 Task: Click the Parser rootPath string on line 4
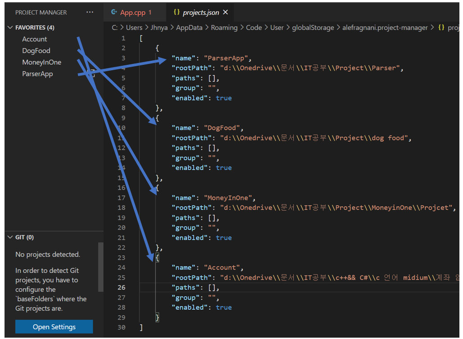310,68
